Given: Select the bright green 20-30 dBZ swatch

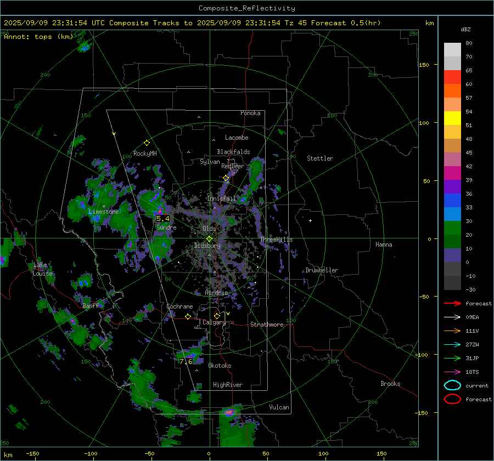Looking at the screenshot, I should tap(452, 228).
